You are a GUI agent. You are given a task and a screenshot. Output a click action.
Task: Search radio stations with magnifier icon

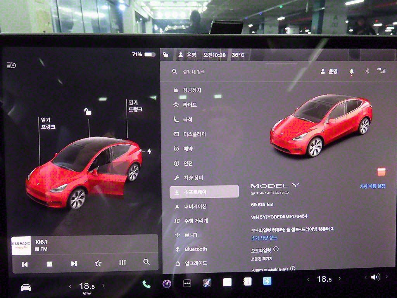pyautogui.click(x=146, y=262)
